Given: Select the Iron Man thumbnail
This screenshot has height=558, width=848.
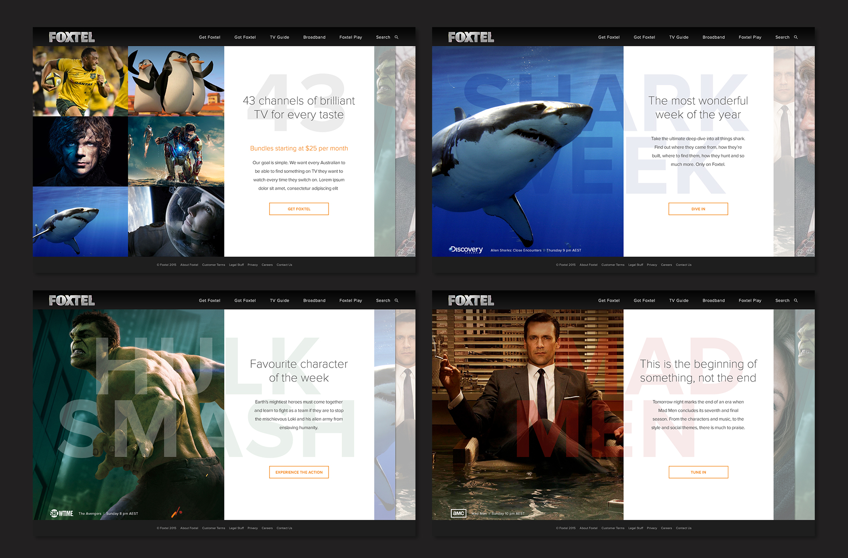Looking at the screenshot, I should [x=176, y=152].
